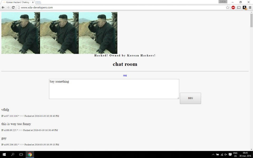The image size is (253, 158).
Task: Switch the ENG US input language indicator
Action: (235, 155)
